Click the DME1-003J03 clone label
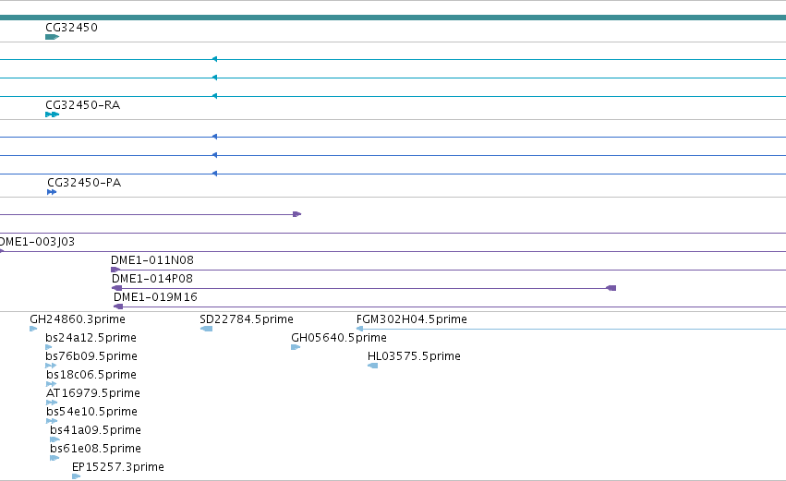 click(37, 242)
